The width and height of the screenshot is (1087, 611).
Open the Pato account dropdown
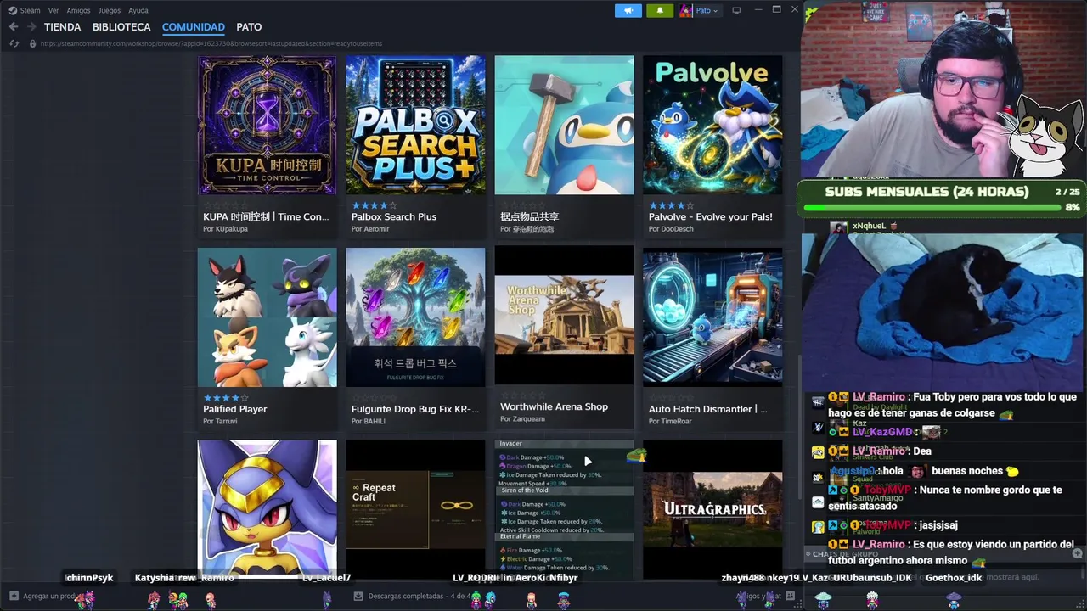[707, 10]
